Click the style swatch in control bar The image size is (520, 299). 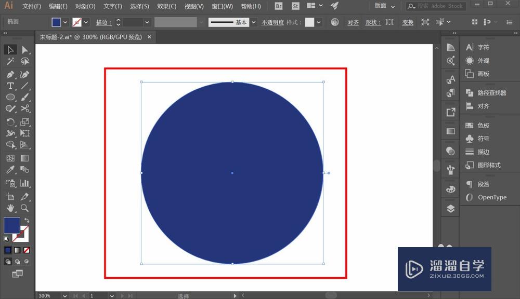[x=309, y=22]
